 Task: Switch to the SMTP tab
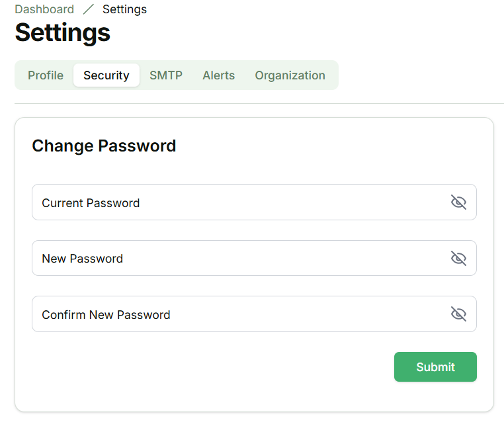pyautogui.click(x=166, y=75)
